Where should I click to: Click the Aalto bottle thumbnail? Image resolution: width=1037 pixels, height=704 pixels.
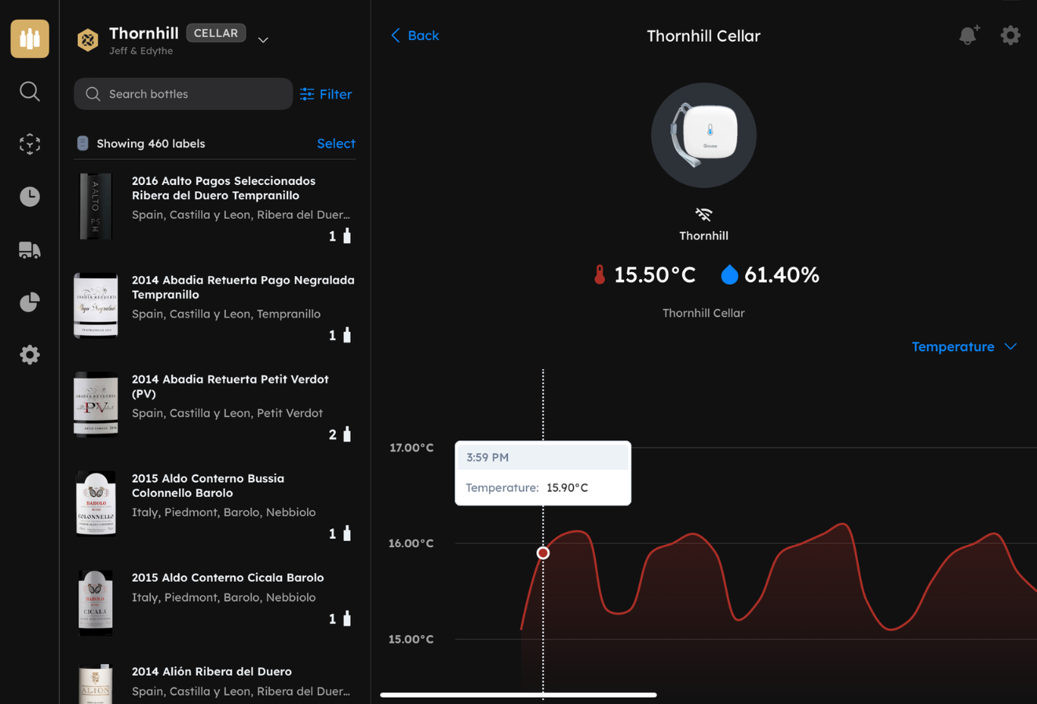96,206
